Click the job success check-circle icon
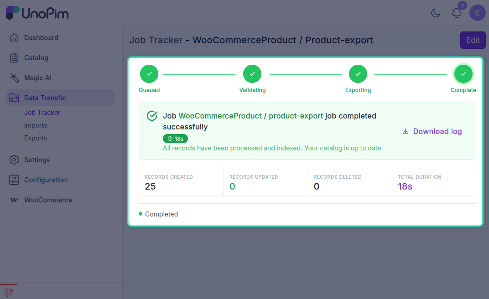 tap(152, 116)
